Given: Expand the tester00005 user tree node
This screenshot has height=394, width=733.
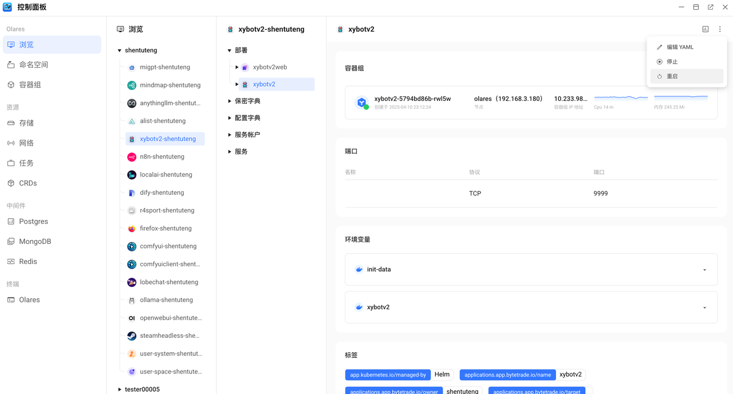Looking at the screenshot, I should [120, 389].
